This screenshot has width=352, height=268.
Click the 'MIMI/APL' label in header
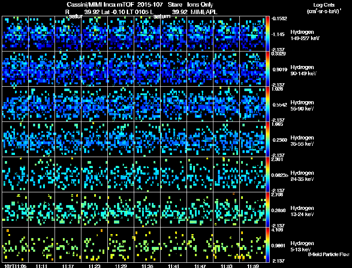(x=204, y=12)
